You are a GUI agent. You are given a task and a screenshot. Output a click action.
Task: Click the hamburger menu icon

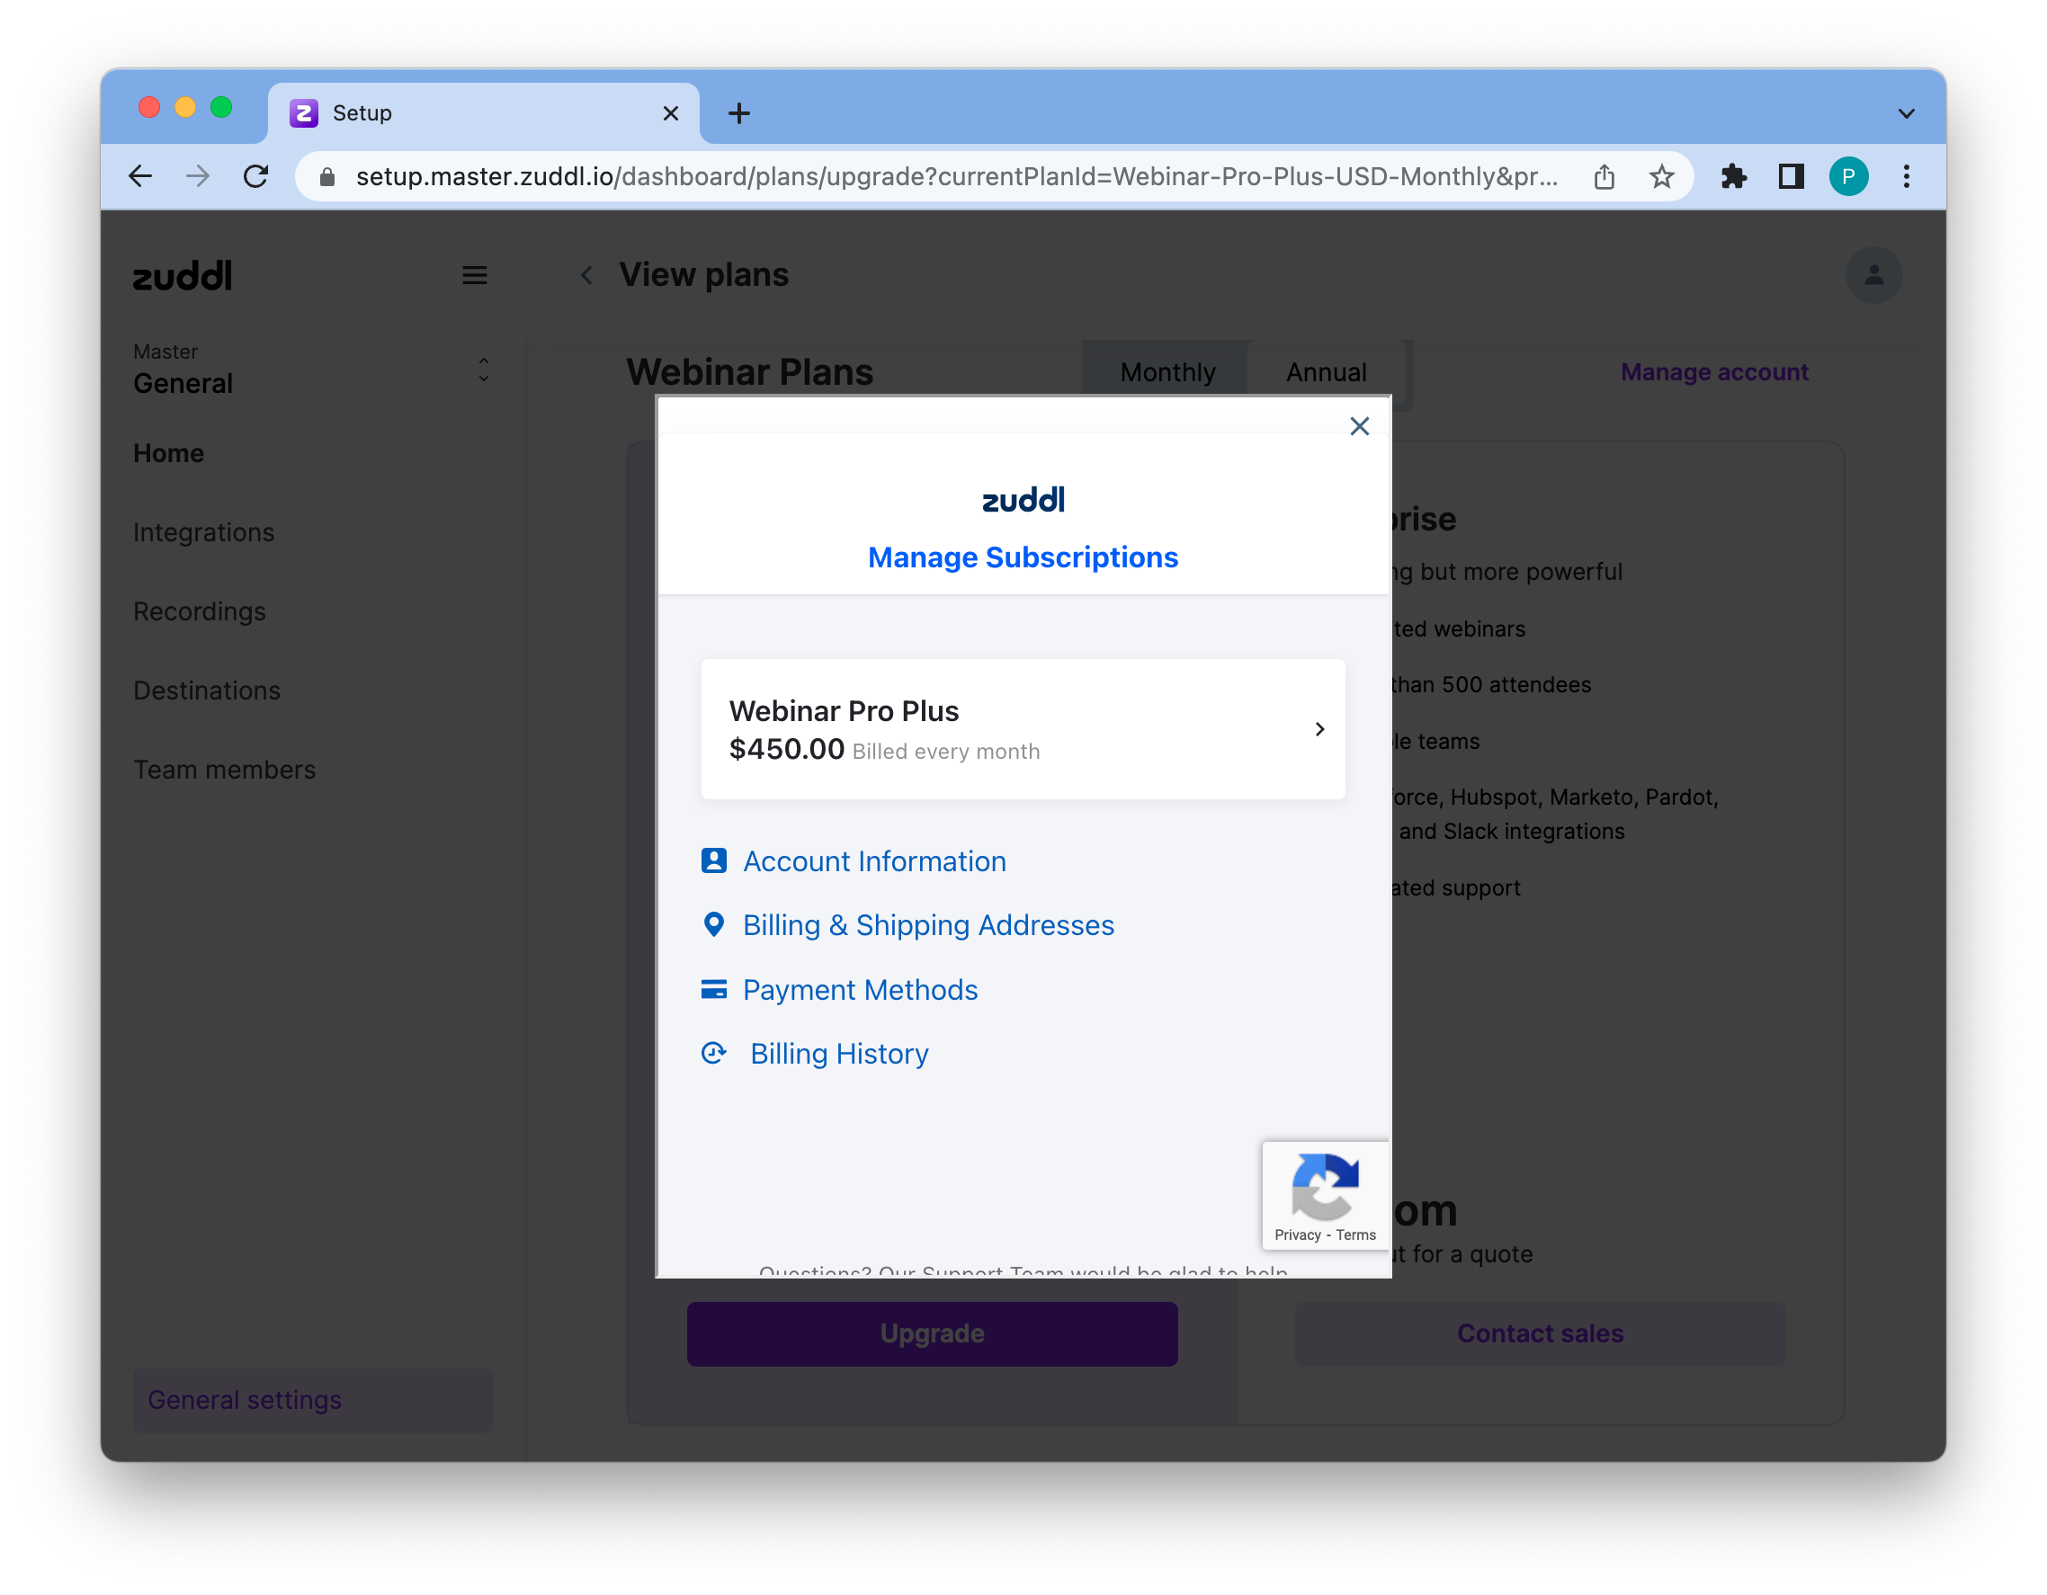pos(475,272)
